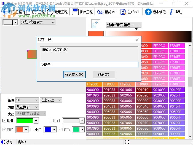The width and height of the screenshot is (193, 145).
Task: Open the 首色 orange color dropdown arrow
Action: [x=26, y=130]
